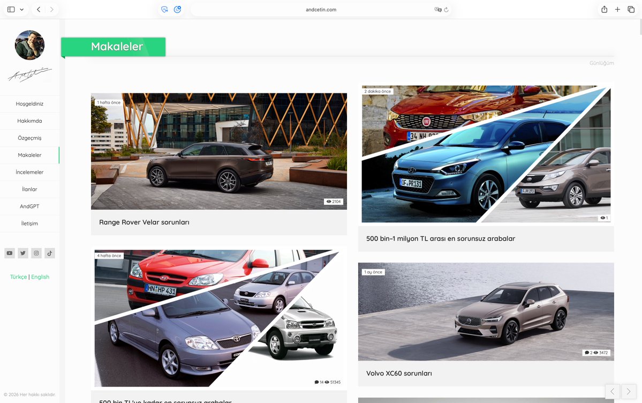Image resolution: width=642 pixels, height=403 pixels.
Task: Click the '1 hafta önce' date label
Action: [109, 102]
